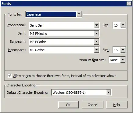Image resolution: width=133 pixels, height=113 pixels.
Task: Click the 'Fonts for:' label
Action: click(x=15, y=14)
